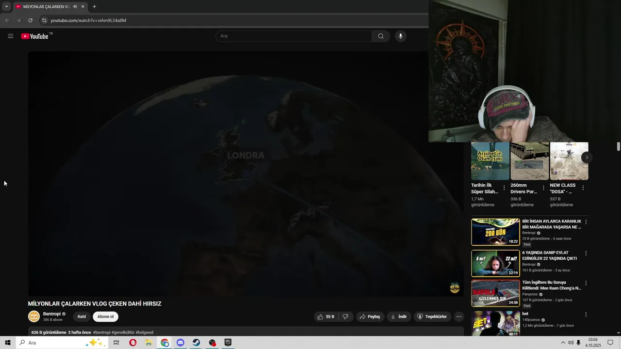Click the Teşekkürler button
This screenshot has width=621, height=349.
click(432, 317)
